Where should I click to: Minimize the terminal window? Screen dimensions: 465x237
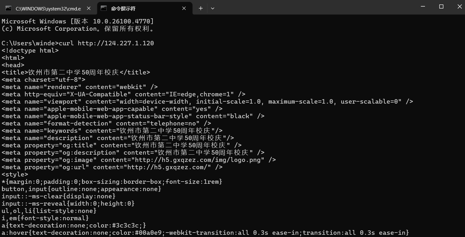point(423,6)
